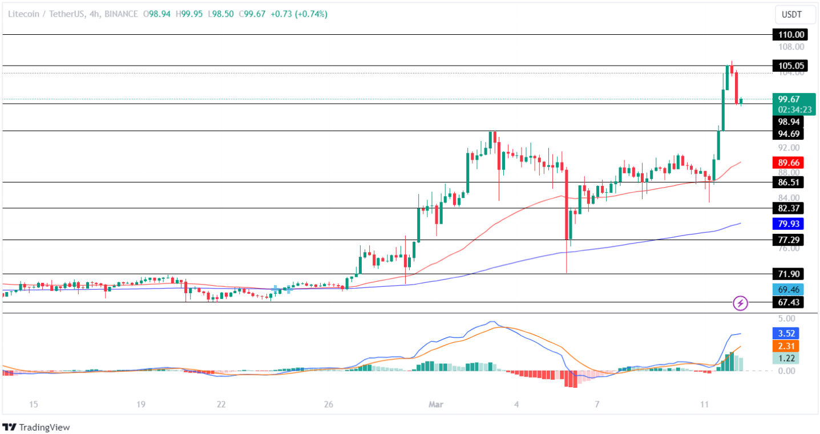The width and height of the screenshot is (820, 434).
Task: Click the 0.00 MACD scale tick
Action: pos(786,371)
